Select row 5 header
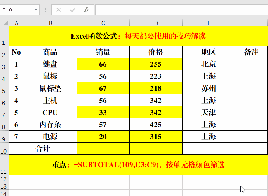This screenshot has height=196, width=268. (x=4, y=88)
